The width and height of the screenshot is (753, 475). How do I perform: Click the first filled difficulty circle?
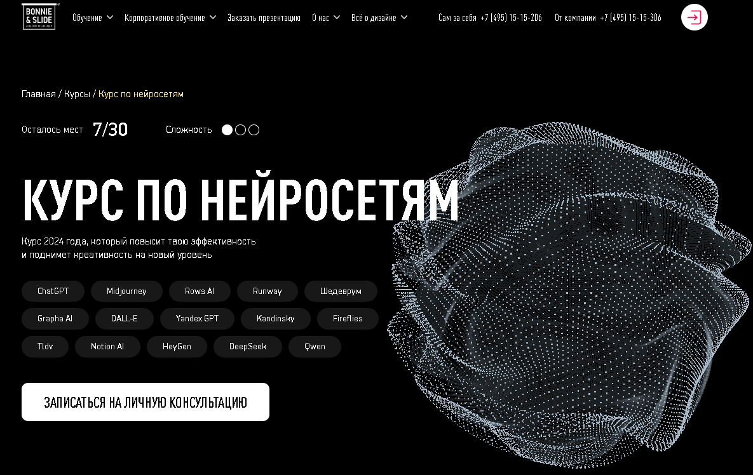227,130
